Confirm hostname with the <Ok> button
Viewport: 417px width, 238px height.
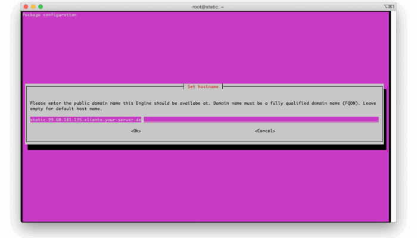pyautogui.click(x=136, y=131)
